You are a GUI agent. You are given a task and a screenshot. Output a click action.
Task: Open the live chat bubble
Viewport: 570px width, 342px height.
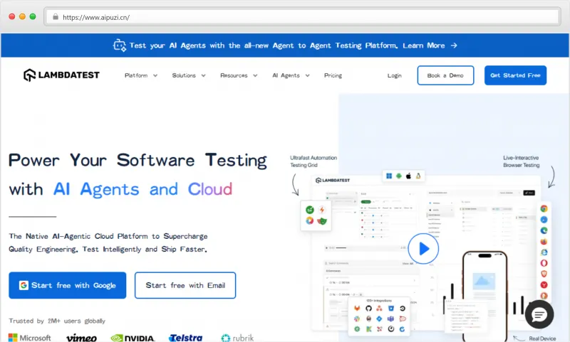(x=539, y=314)
